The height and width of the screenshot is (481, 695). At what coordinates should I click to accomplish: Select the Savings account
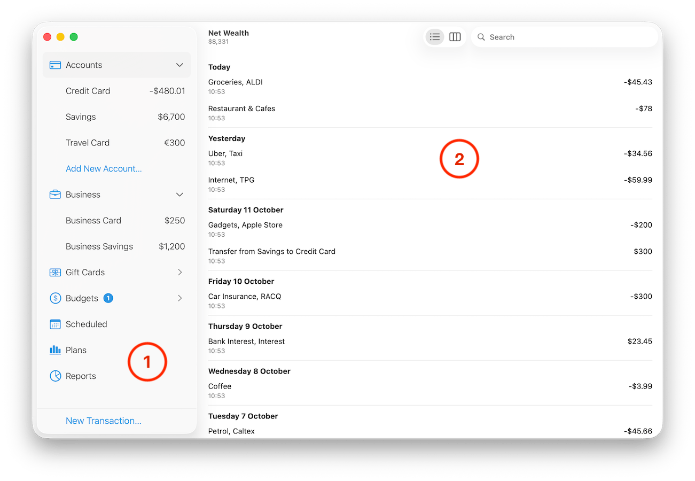(116, 117)
